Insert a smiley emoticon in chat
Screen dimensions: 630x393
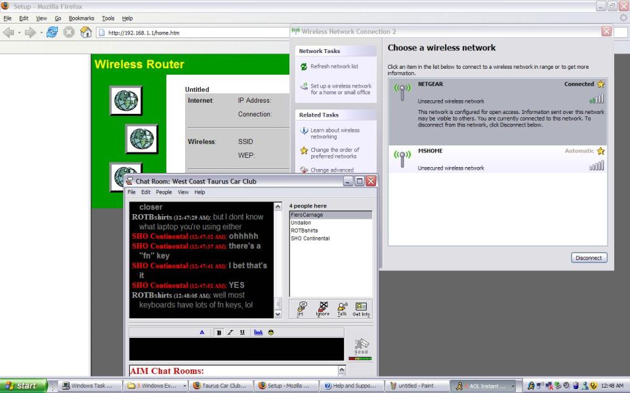271,333
